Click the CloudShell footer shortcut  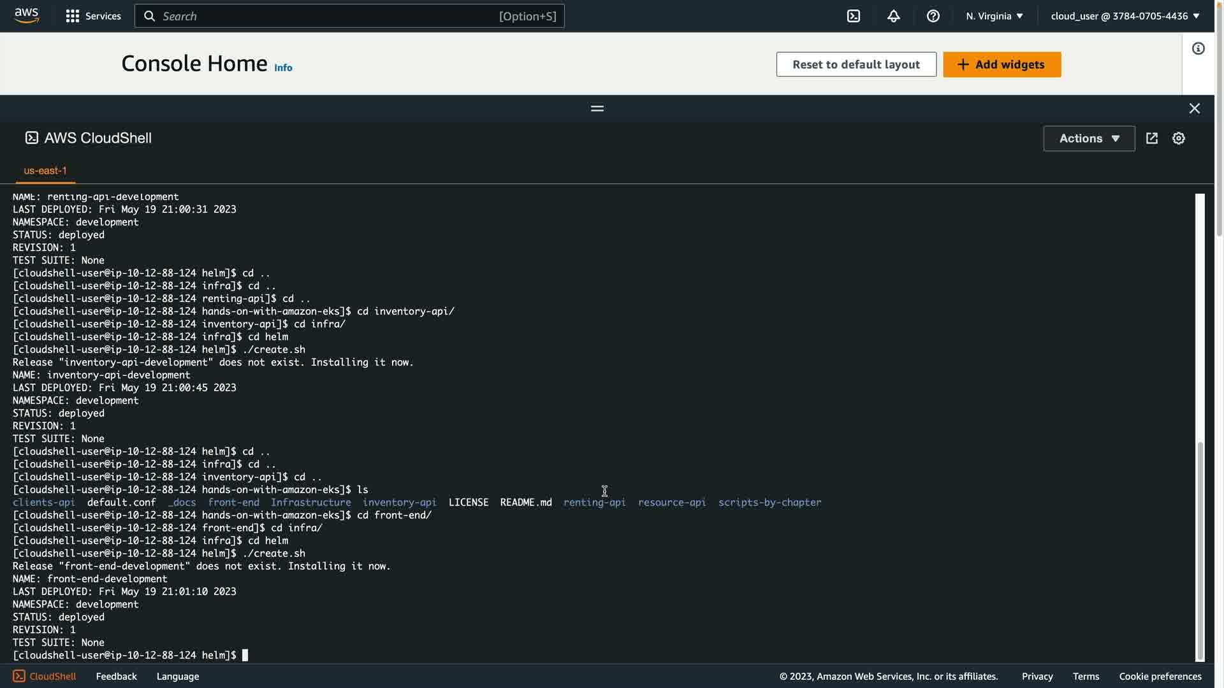point(45,677)
